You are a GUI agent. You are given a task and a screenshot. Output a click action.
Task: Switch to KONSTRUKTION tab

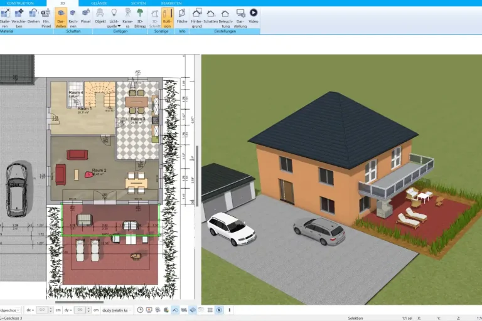[20, 3]
